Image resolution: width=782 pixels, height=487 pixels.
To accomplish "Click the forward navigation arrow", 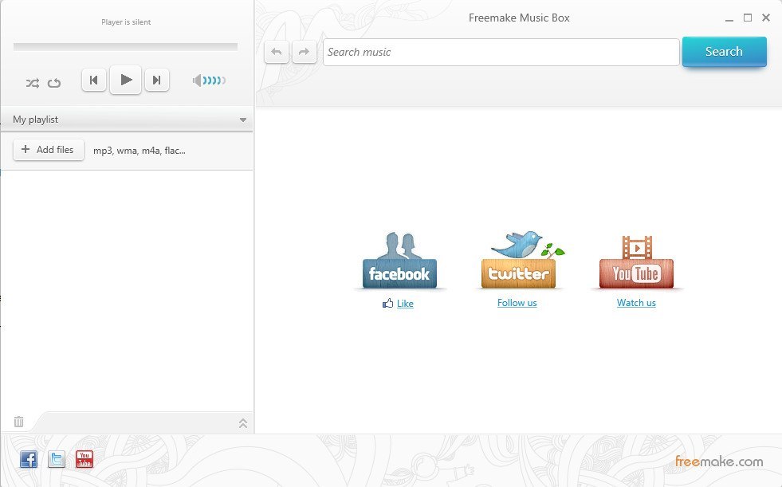I will [x=305, y=51].
